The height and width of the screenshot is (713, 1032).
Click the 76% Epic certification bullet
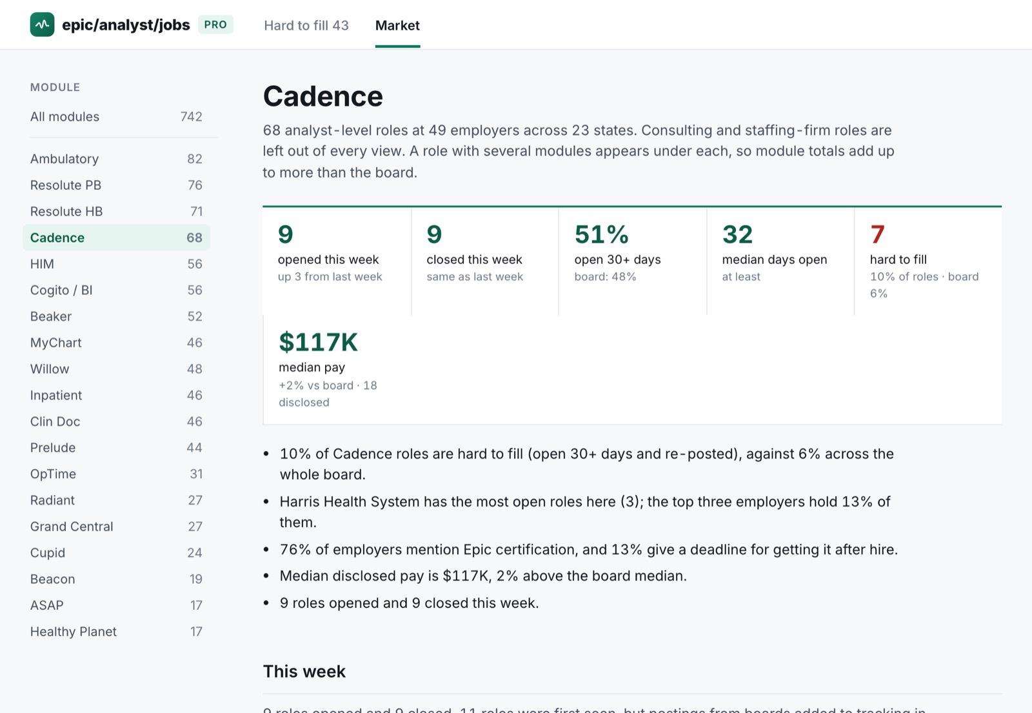click(588, 550)
